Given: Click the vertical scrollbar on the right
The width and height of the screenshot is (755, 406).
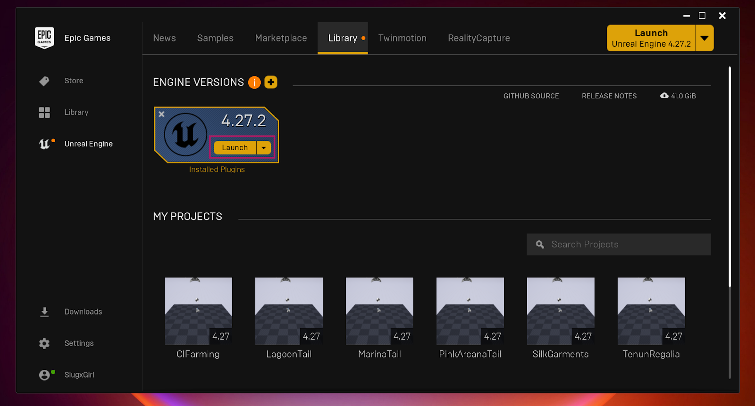Looking at the screenshot, I should [730, 177].
